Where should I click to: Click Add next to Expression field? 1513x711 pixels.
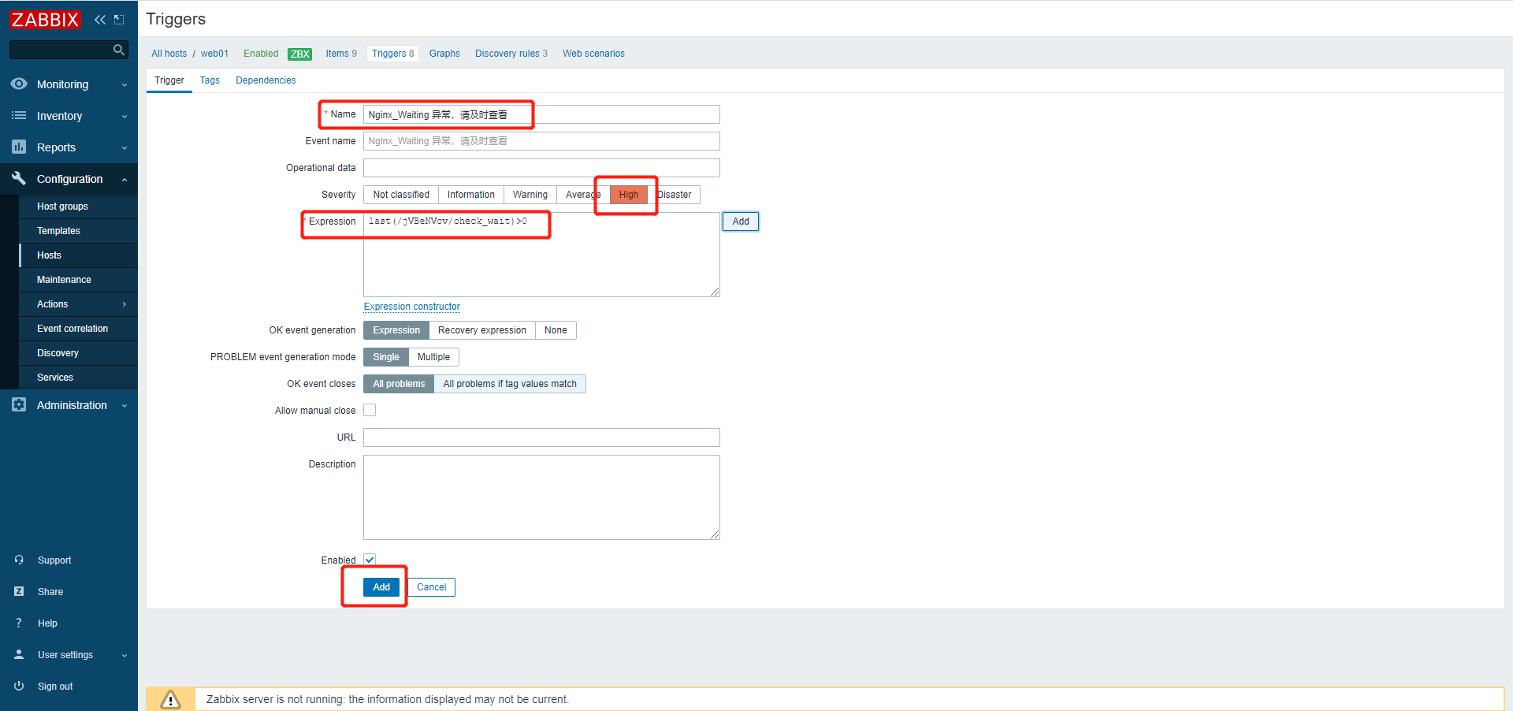[x=741, y=221]
